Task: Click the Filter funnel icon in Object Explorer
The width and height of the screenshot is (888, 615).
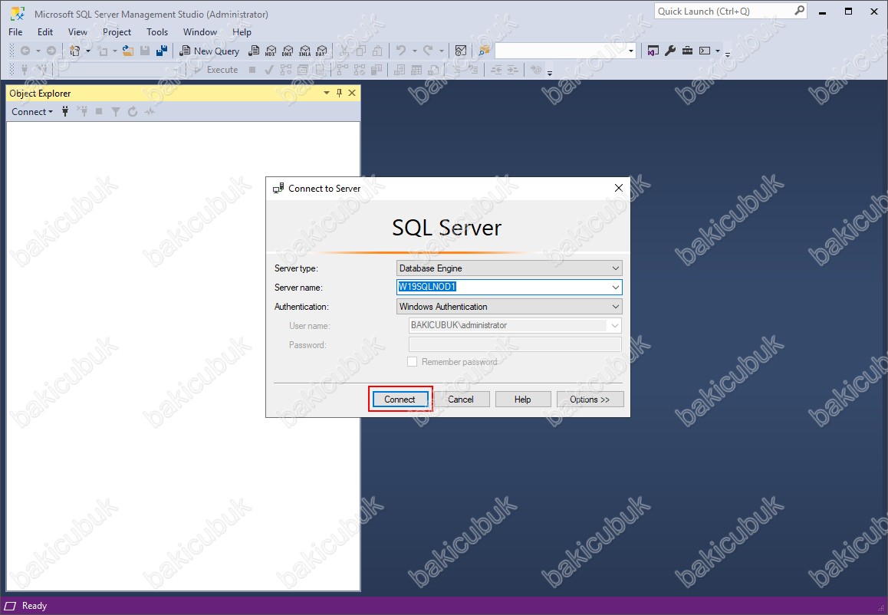Action: tap(116, 111)
